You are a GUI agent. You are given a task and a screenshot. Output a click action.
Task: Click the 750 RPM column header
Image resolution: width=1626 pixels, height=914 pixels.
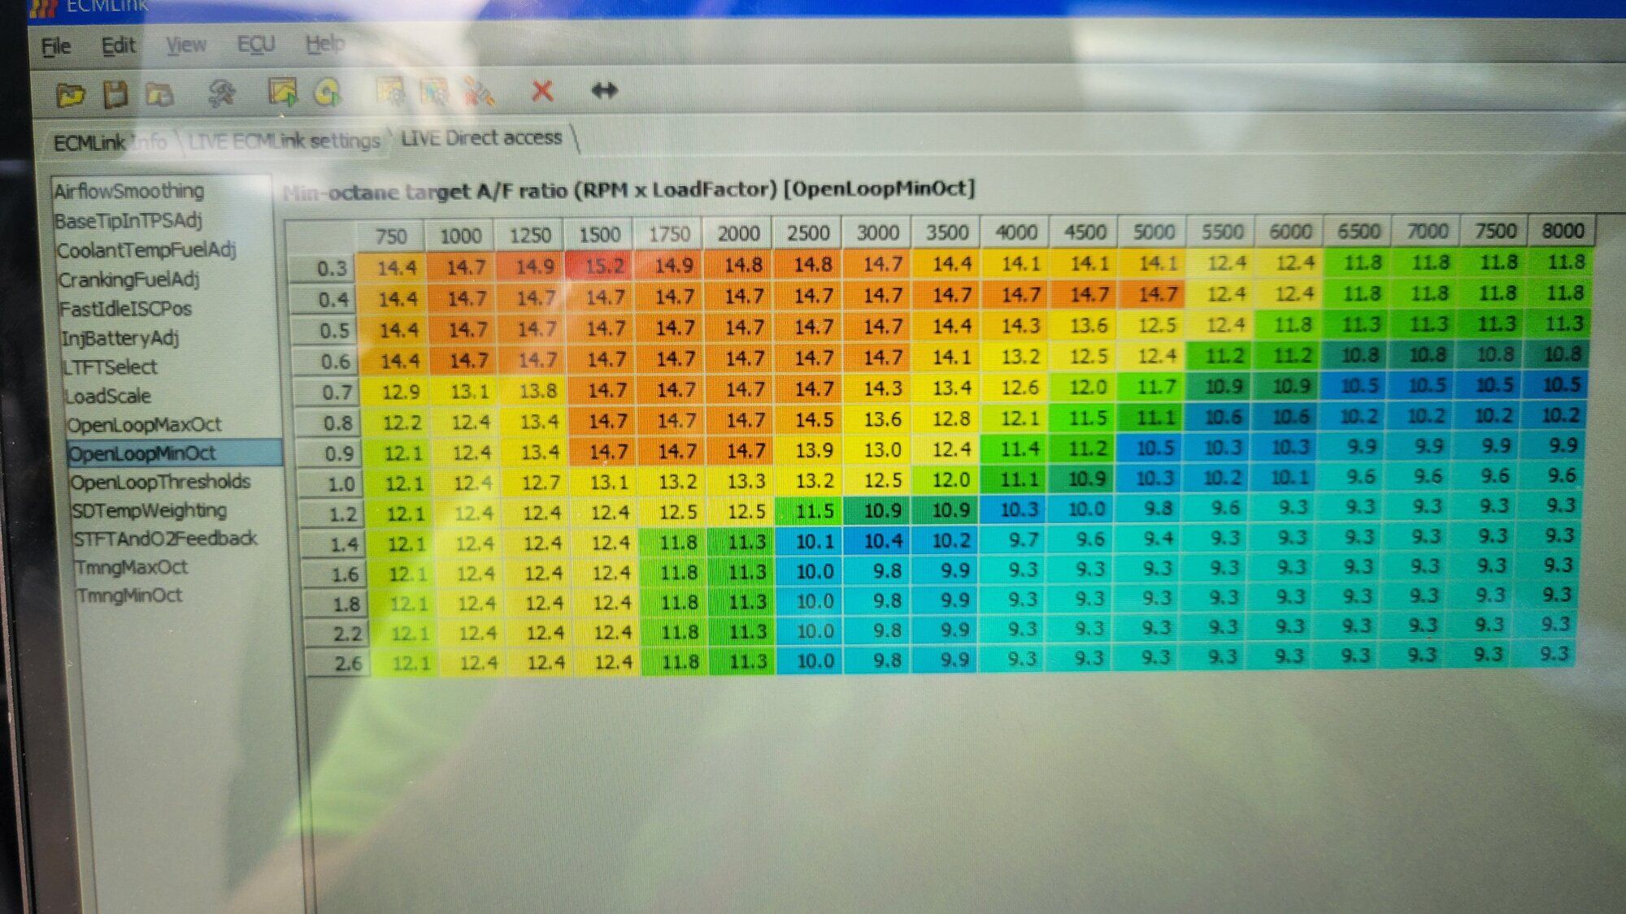coord(391,236)
